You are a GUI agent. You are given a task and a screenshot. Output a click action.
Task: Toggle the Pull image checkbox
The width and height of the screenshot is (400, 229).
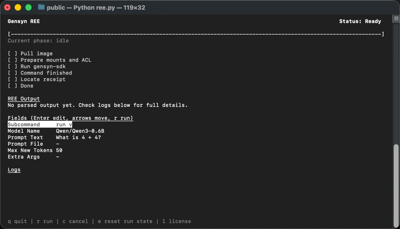pos(13,53)
